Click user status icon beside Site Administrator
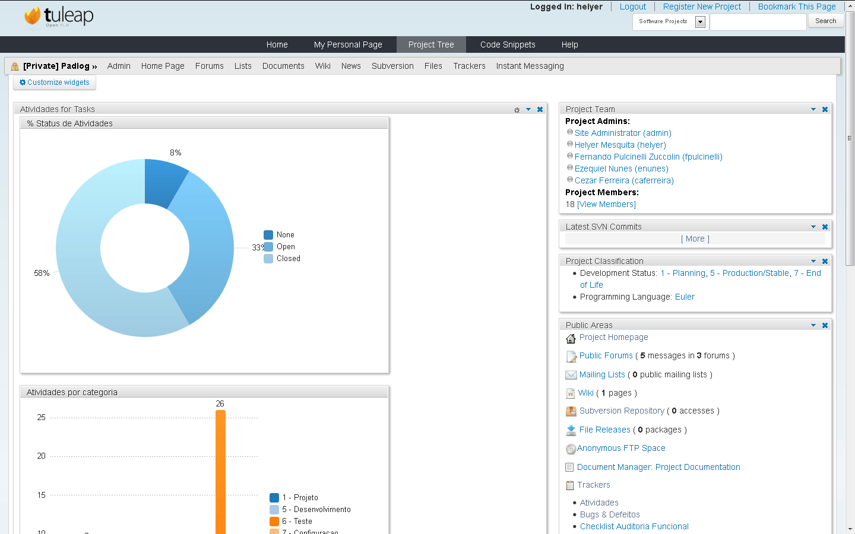This screenshot has height=534, width=855. pos(570,132)
